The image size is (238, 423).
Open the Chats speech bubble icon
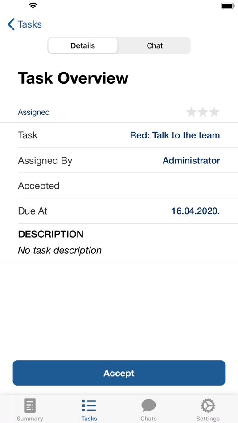click(148, 406)
